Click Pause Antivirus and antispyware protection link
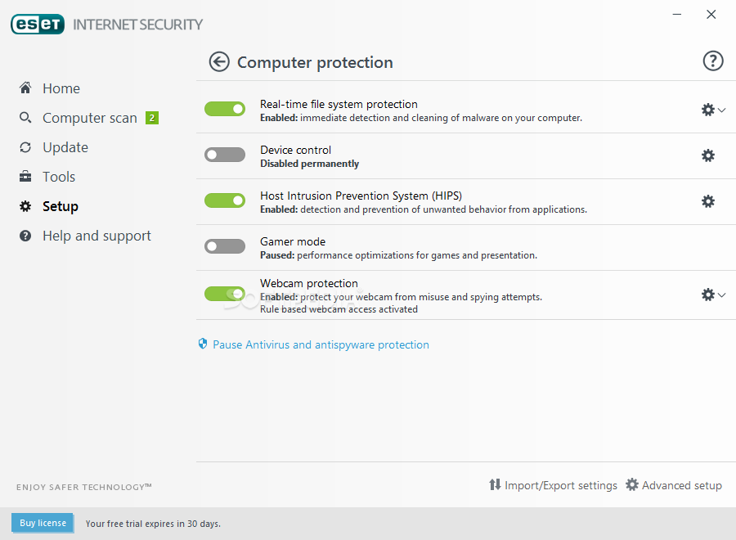The height and width of the screenshot is (540, 736). (x=321, y=344)
